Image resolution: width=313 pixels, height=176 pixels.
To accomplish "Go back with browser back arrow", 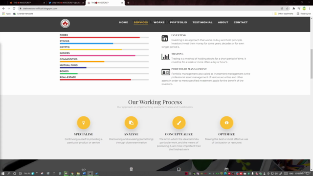I will pos(3,8).
